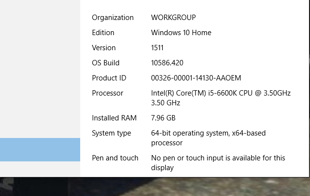Click the Organization label

[112, 18]
